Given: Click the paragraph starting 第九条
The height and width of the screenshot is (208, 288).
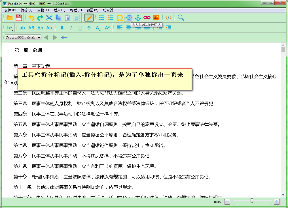Looking at the screenshot, I should click(85, 166).
